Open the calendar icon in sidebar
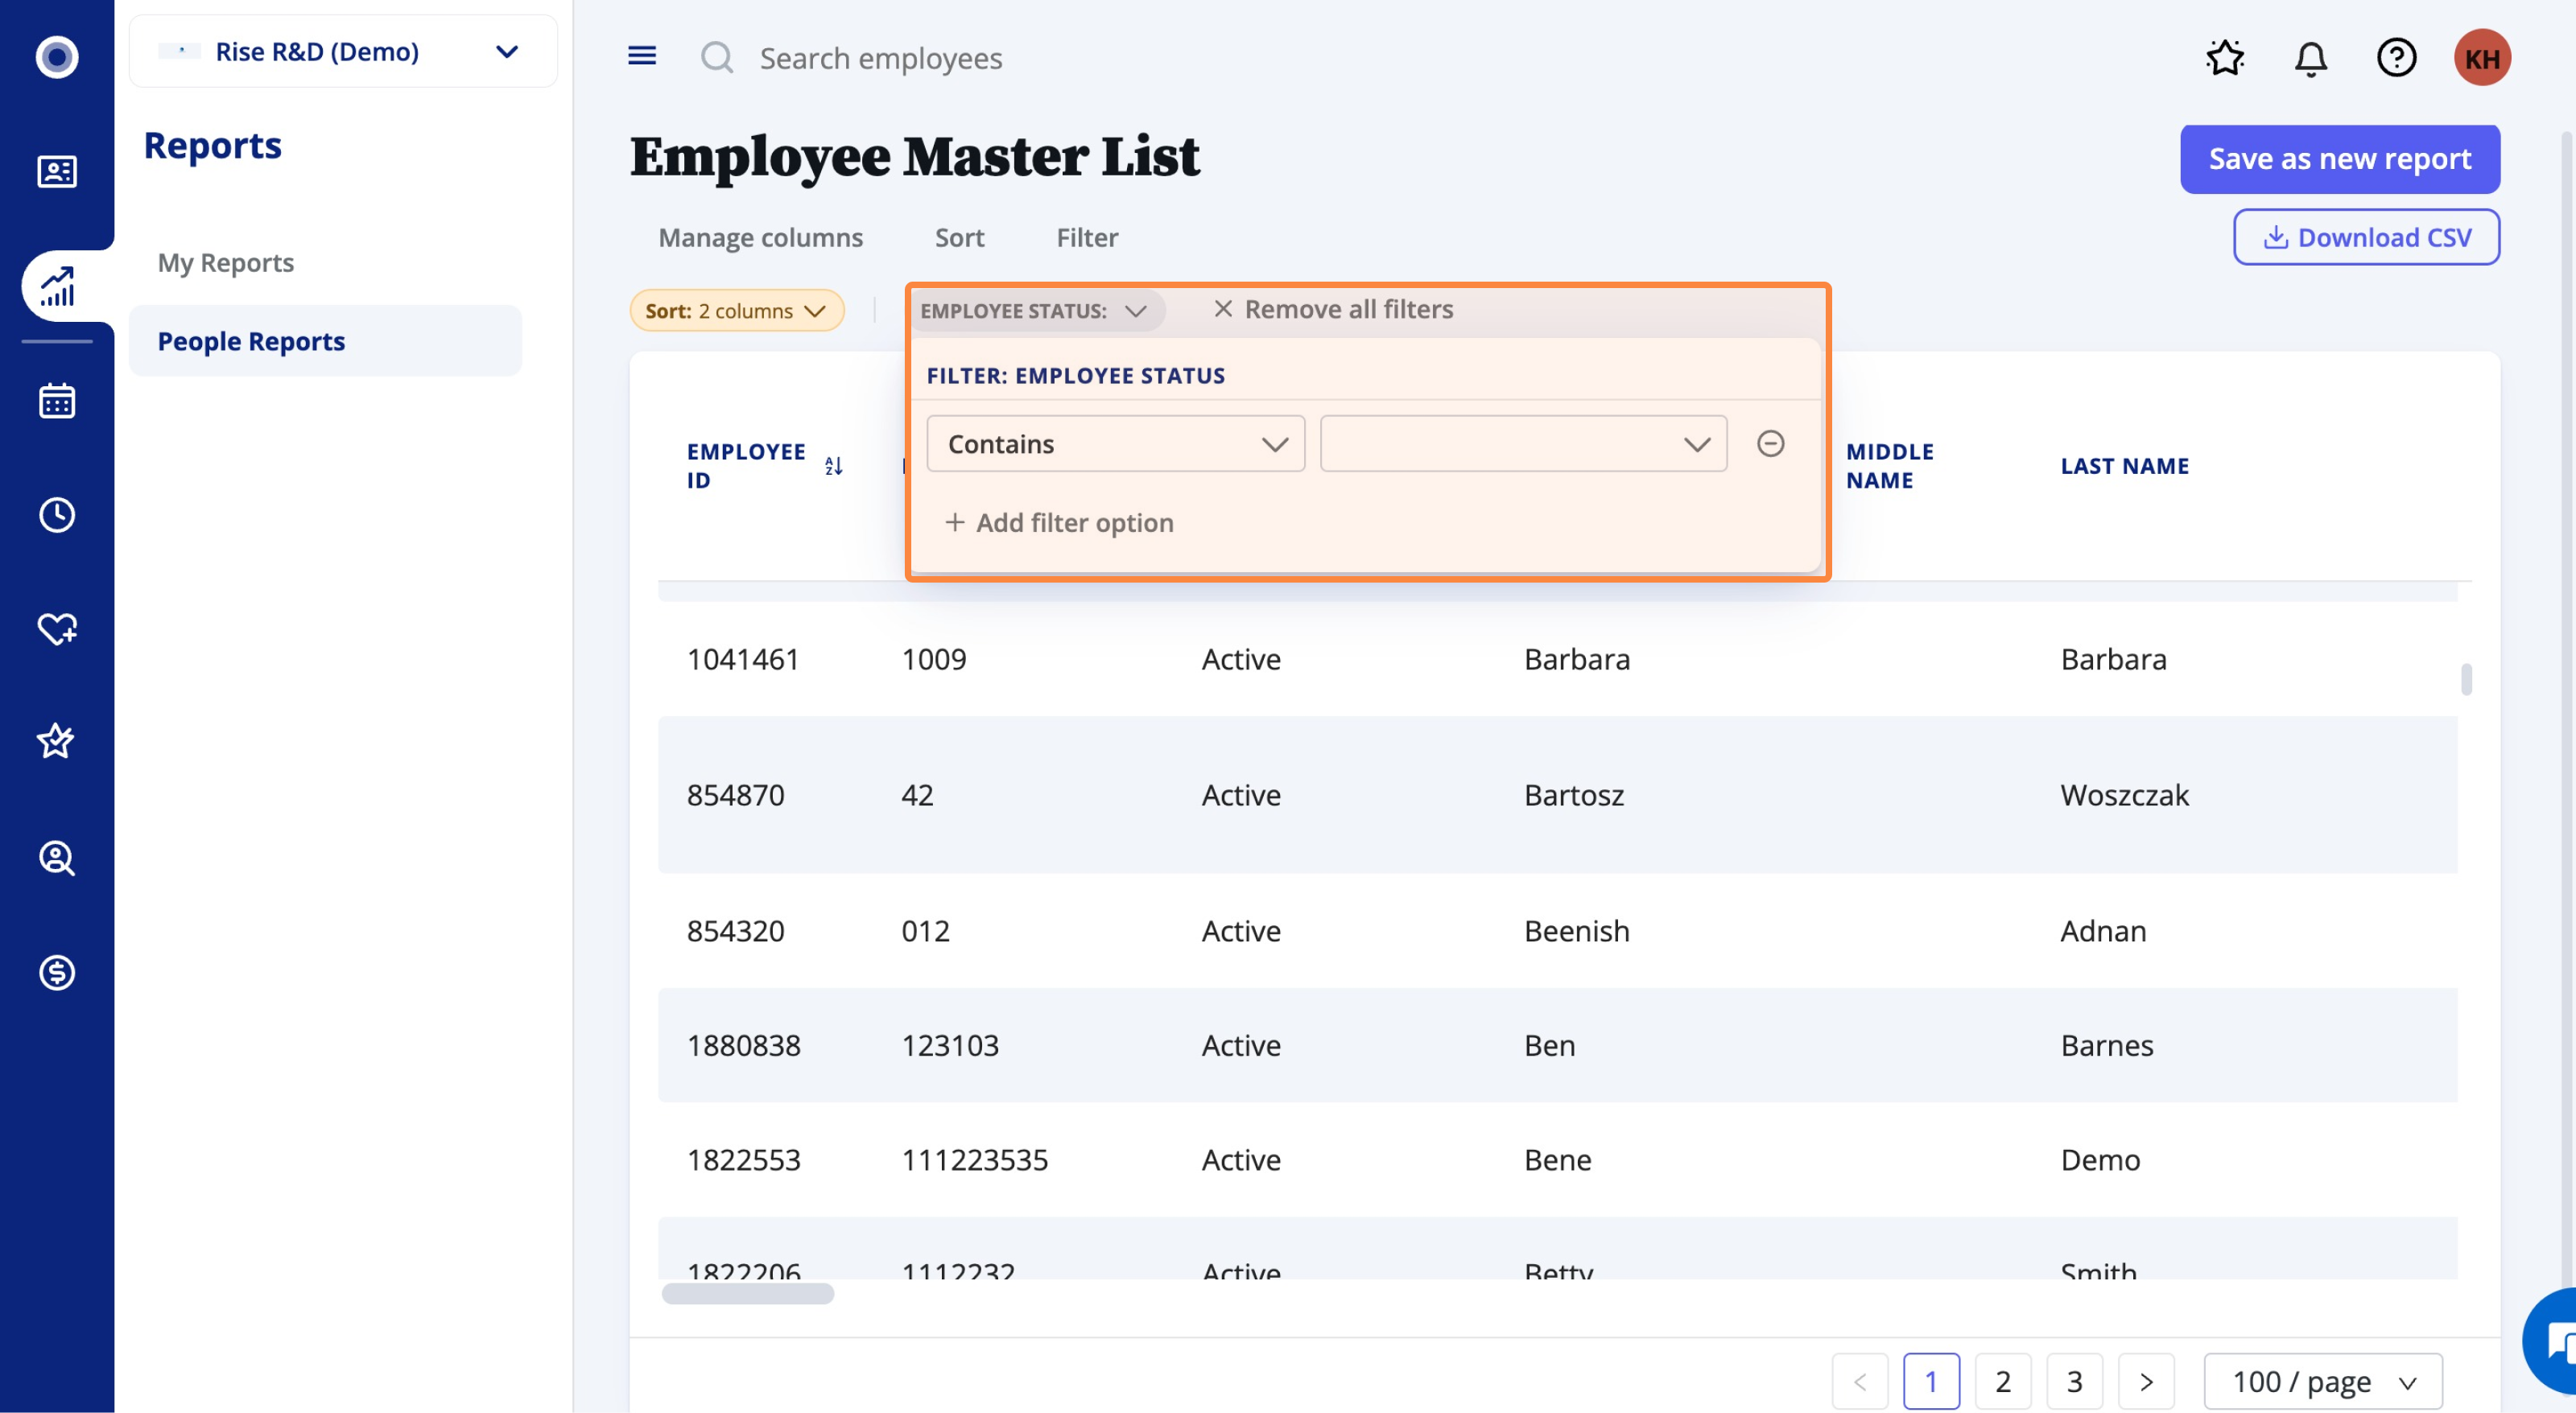This screenshot has width=2576, height=1413. (57, 401)
